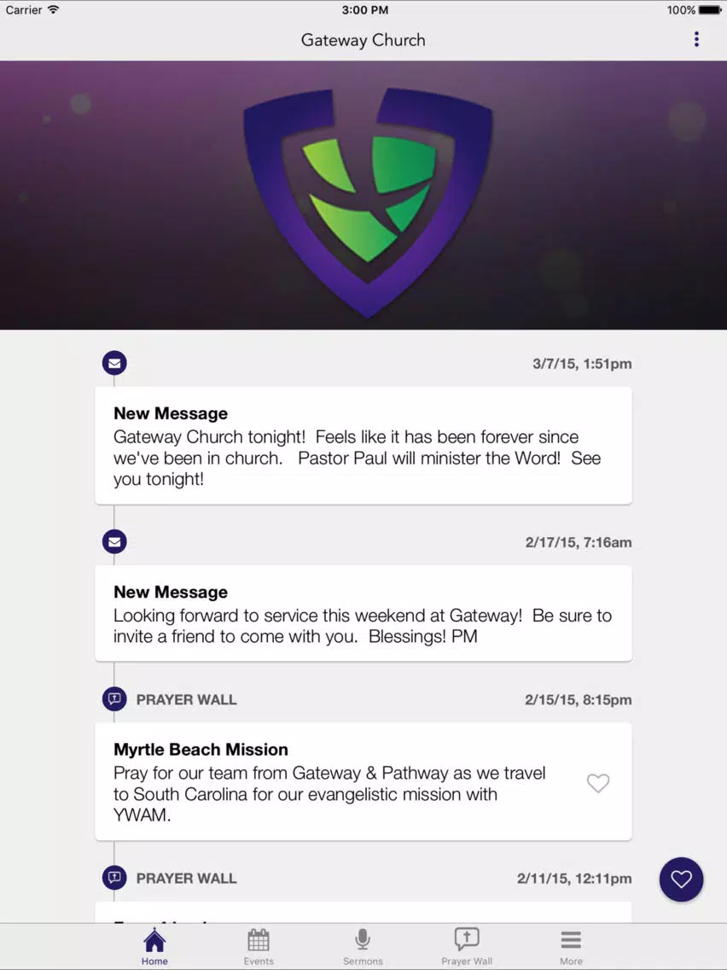Switch to the Home tab
The height and width of the screenshot is (970, 727).
click(x=154, y=946)
